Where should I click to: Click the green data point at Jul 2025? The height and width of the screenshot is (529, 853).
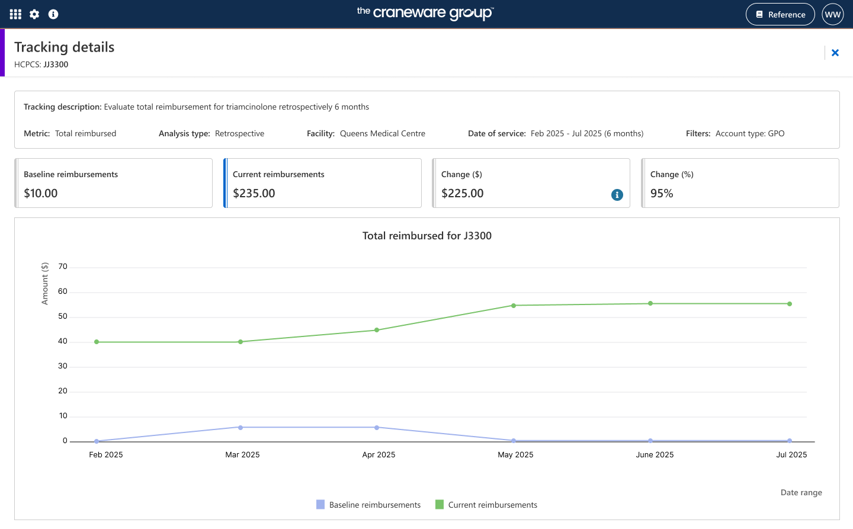[x=790, y=304]
